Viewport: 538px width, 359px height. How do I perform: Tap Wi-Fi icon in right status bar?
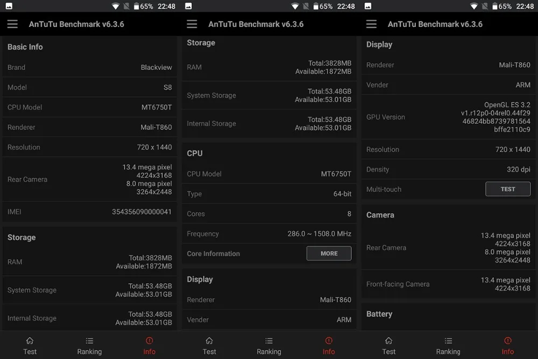click(x=474, y=6)
